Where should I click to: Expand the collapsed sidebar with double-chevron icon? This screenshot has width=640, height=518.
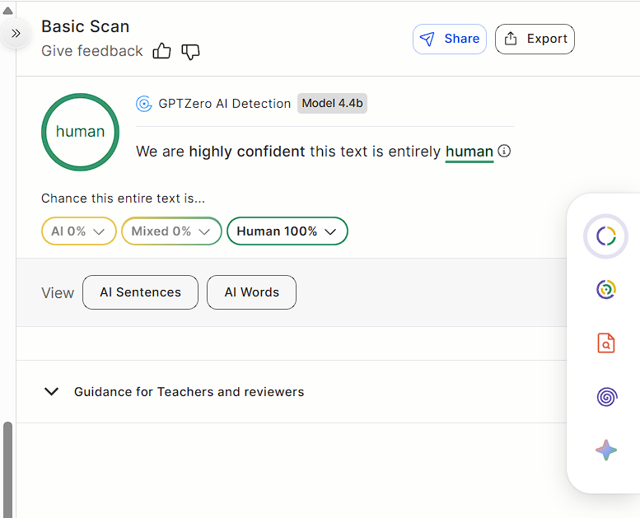(16, 34)
